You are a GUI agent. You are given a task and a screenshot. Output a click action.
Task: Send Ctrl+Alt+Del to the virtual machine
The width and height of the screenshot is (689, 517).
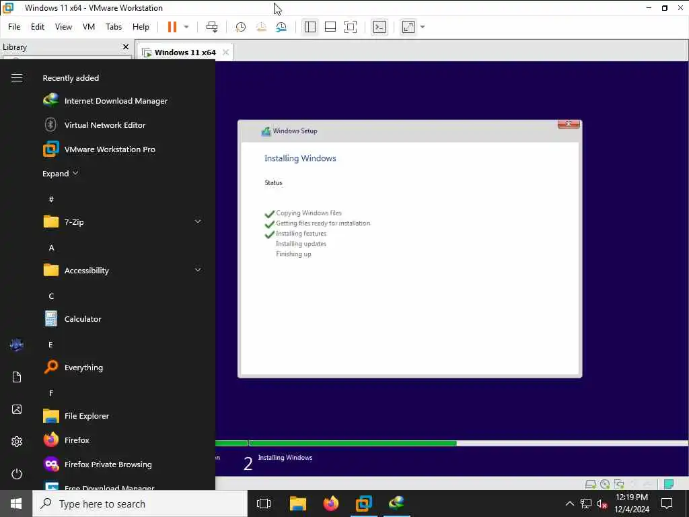(x=212, y=27)
